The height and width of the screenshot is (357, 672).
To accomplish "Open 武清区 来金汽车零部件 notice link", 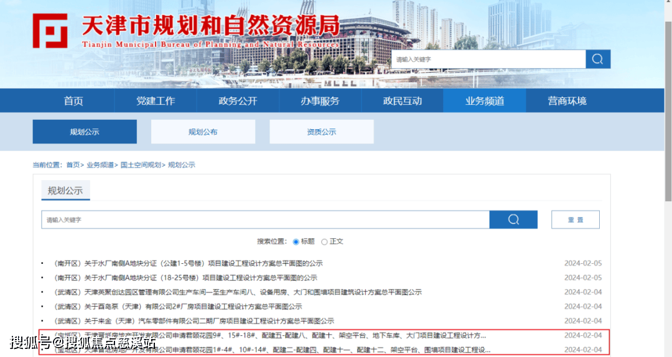I will coord(193,321).
